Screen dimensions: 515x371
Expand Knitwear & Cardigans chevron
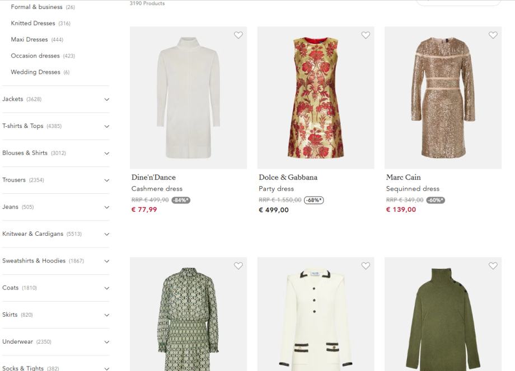107,234
